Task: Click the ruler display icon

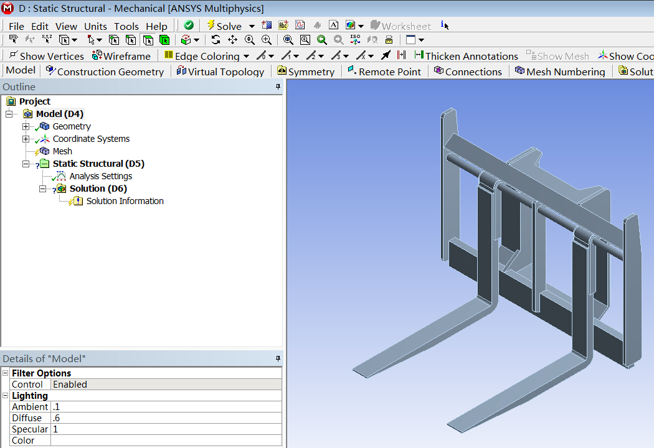Action: pos(389,40)
